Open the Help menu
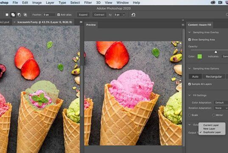The width and height of the screenshot is (228, 153). click(x=136, y=3)
